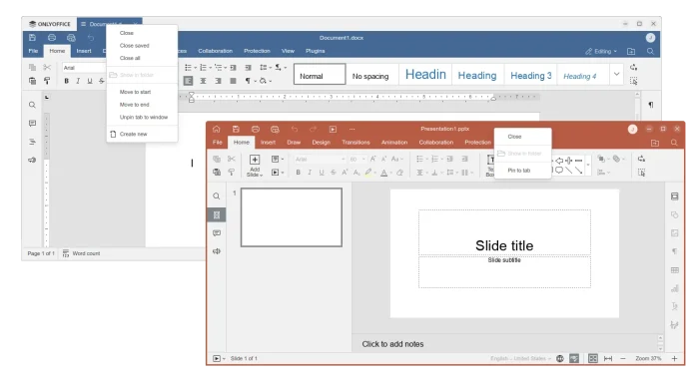Cut selection with scissors in Document1 window
The height and width of the screenshot is (385, 699).
pyautogui.click(x=47, y=68)
